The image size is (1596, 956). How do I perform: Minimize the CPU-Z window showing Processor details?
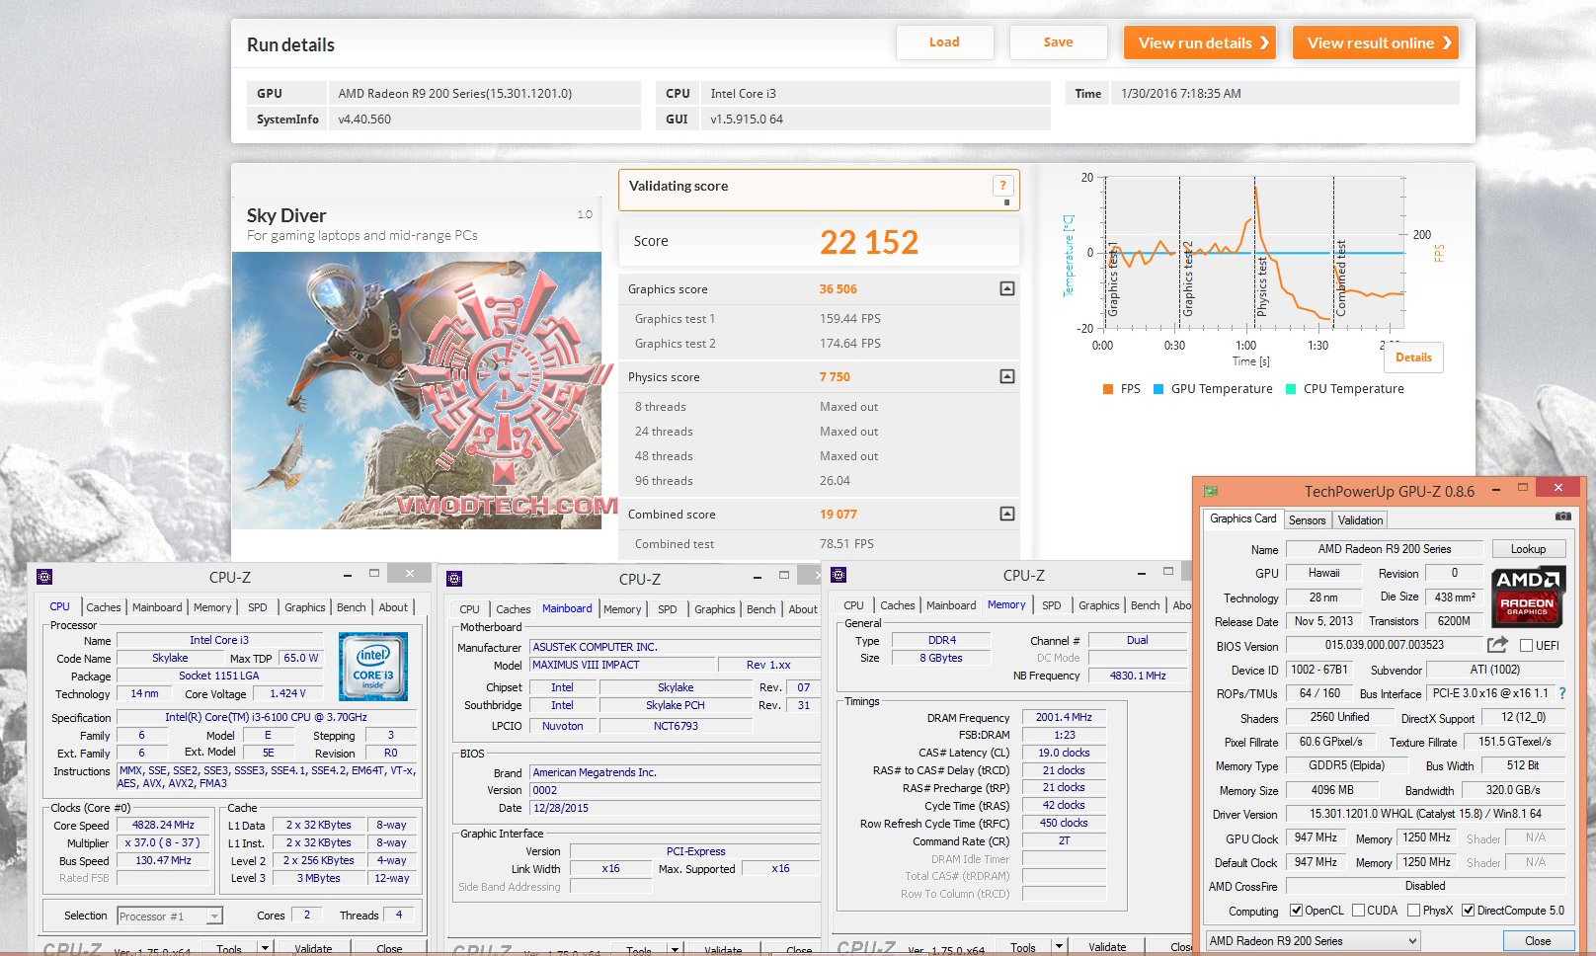[348, 574]
